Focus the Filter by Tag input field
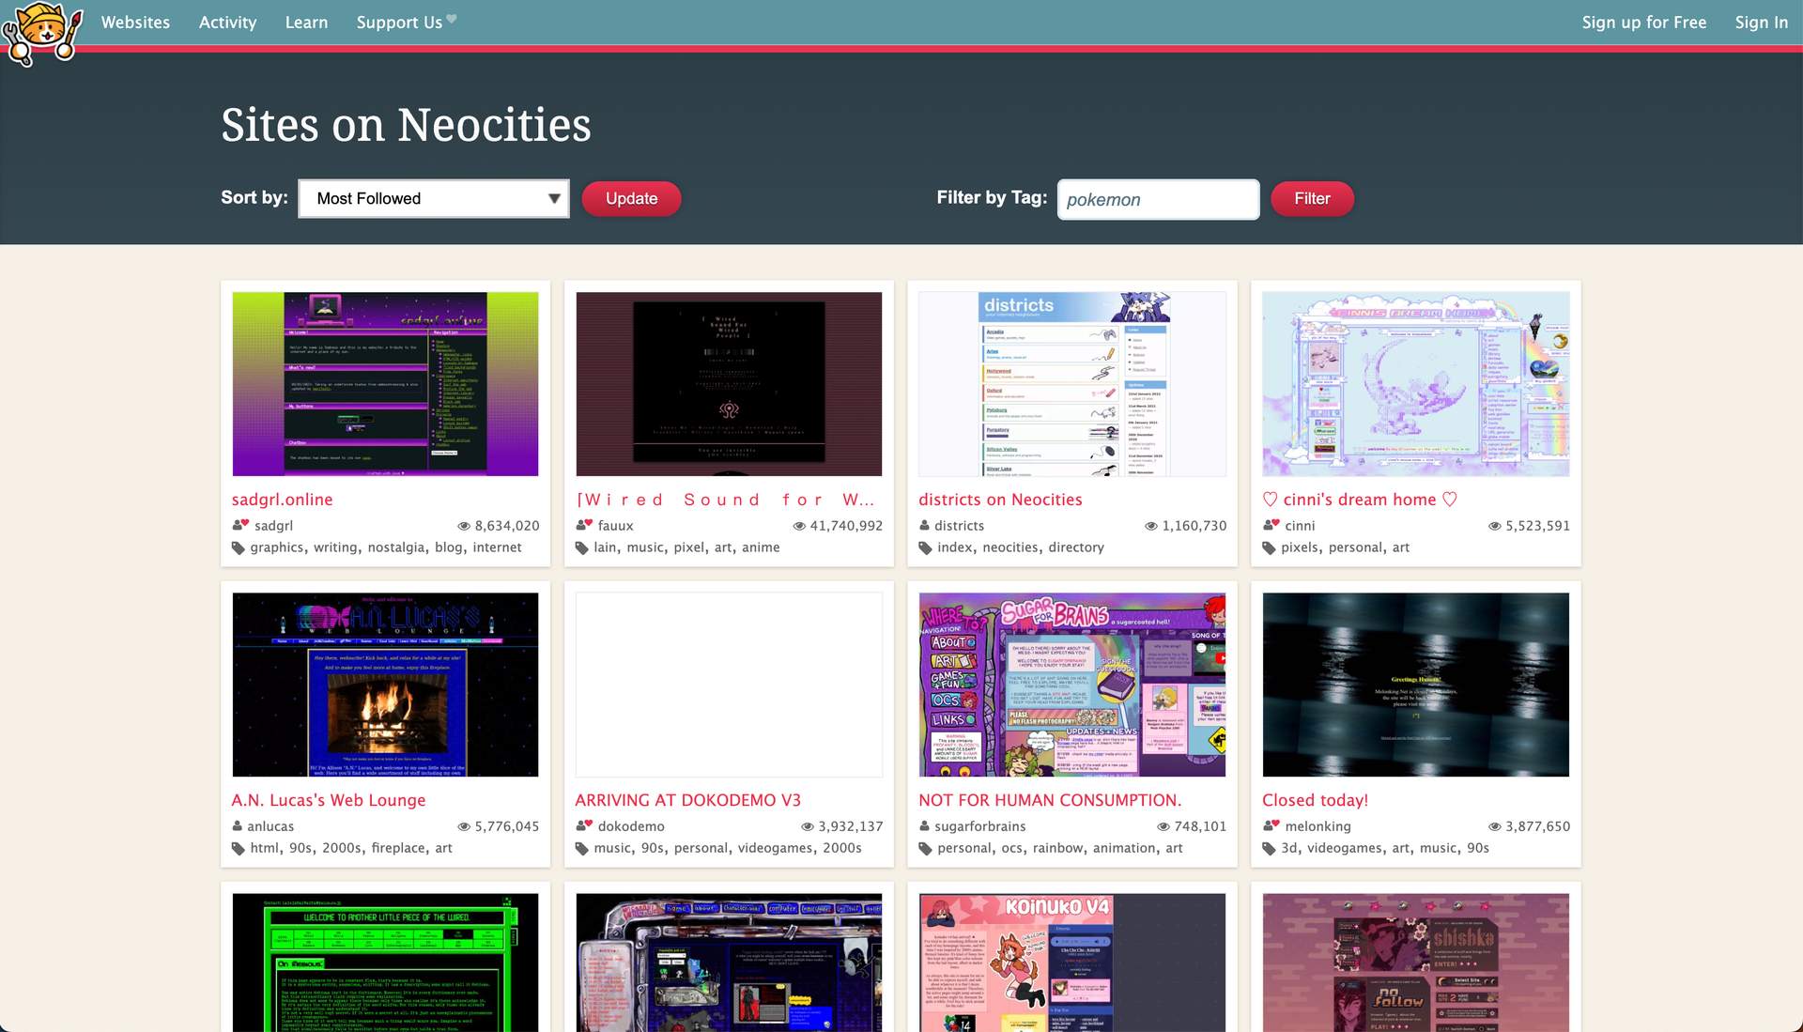Viewport: 1803px width, 1032px height. (1158, 199)
